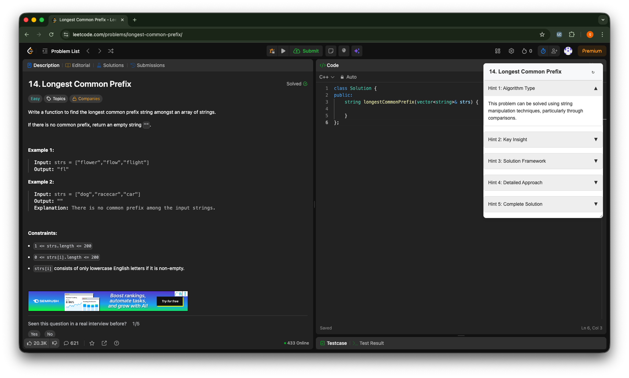Click the thumbs up like button
This screenshot has height=378, width=629.
click(x=37, y=343)
